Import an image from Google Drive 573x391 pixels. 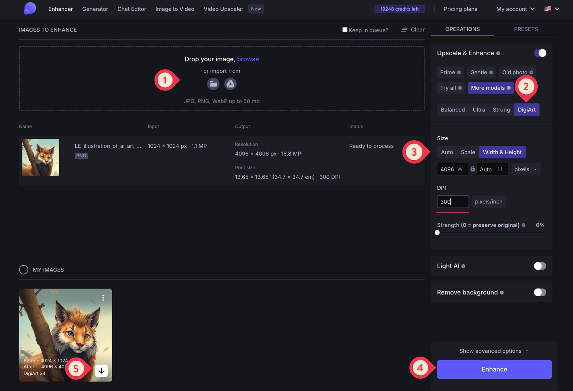[230, 84]
